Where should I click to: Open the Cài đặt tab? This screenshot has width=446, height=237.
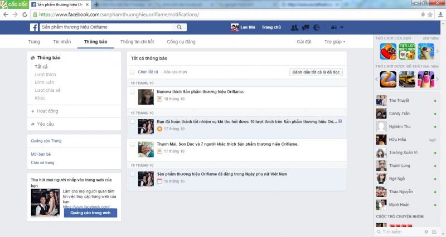pos(304,42)
